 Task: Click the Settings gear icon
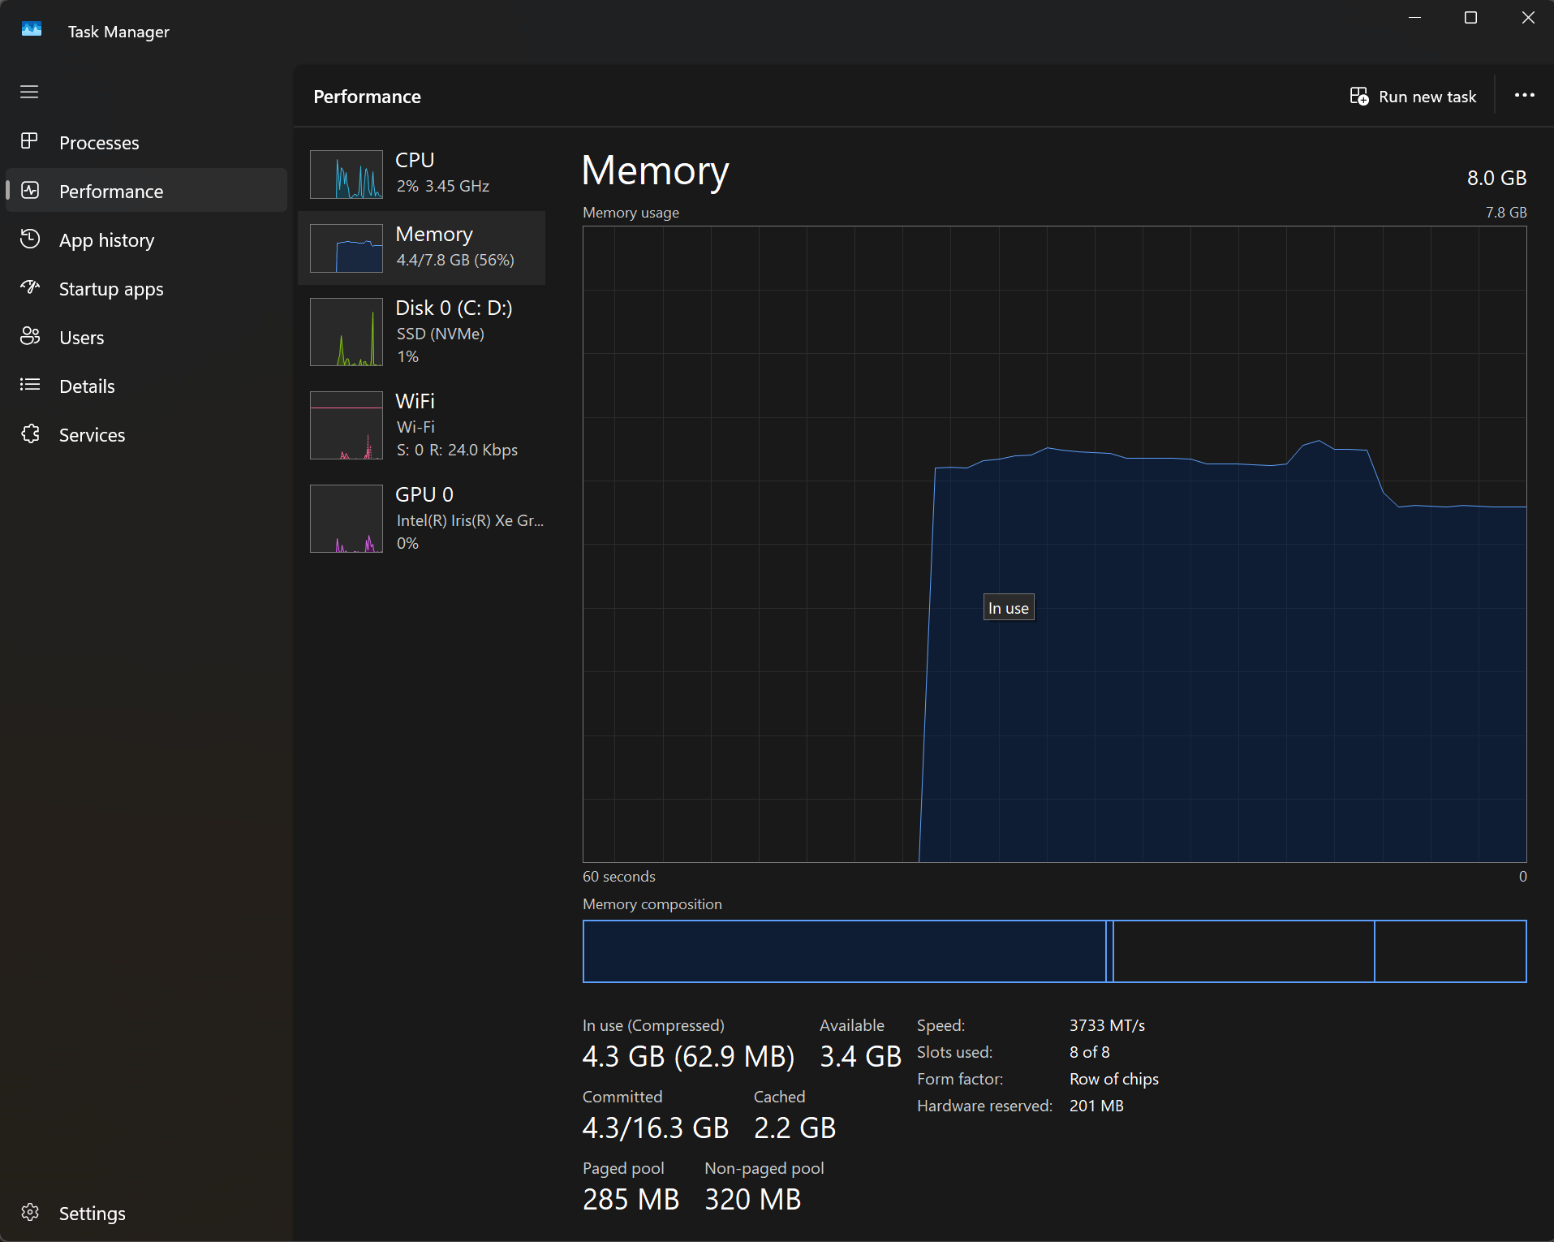tap(30, 1212)
